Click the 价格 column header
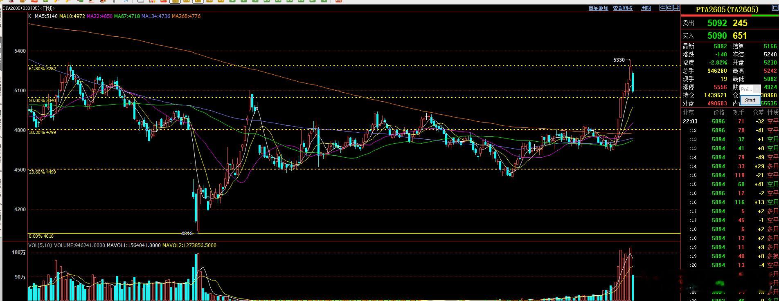The image size is (779, 301). click(719, 112)
